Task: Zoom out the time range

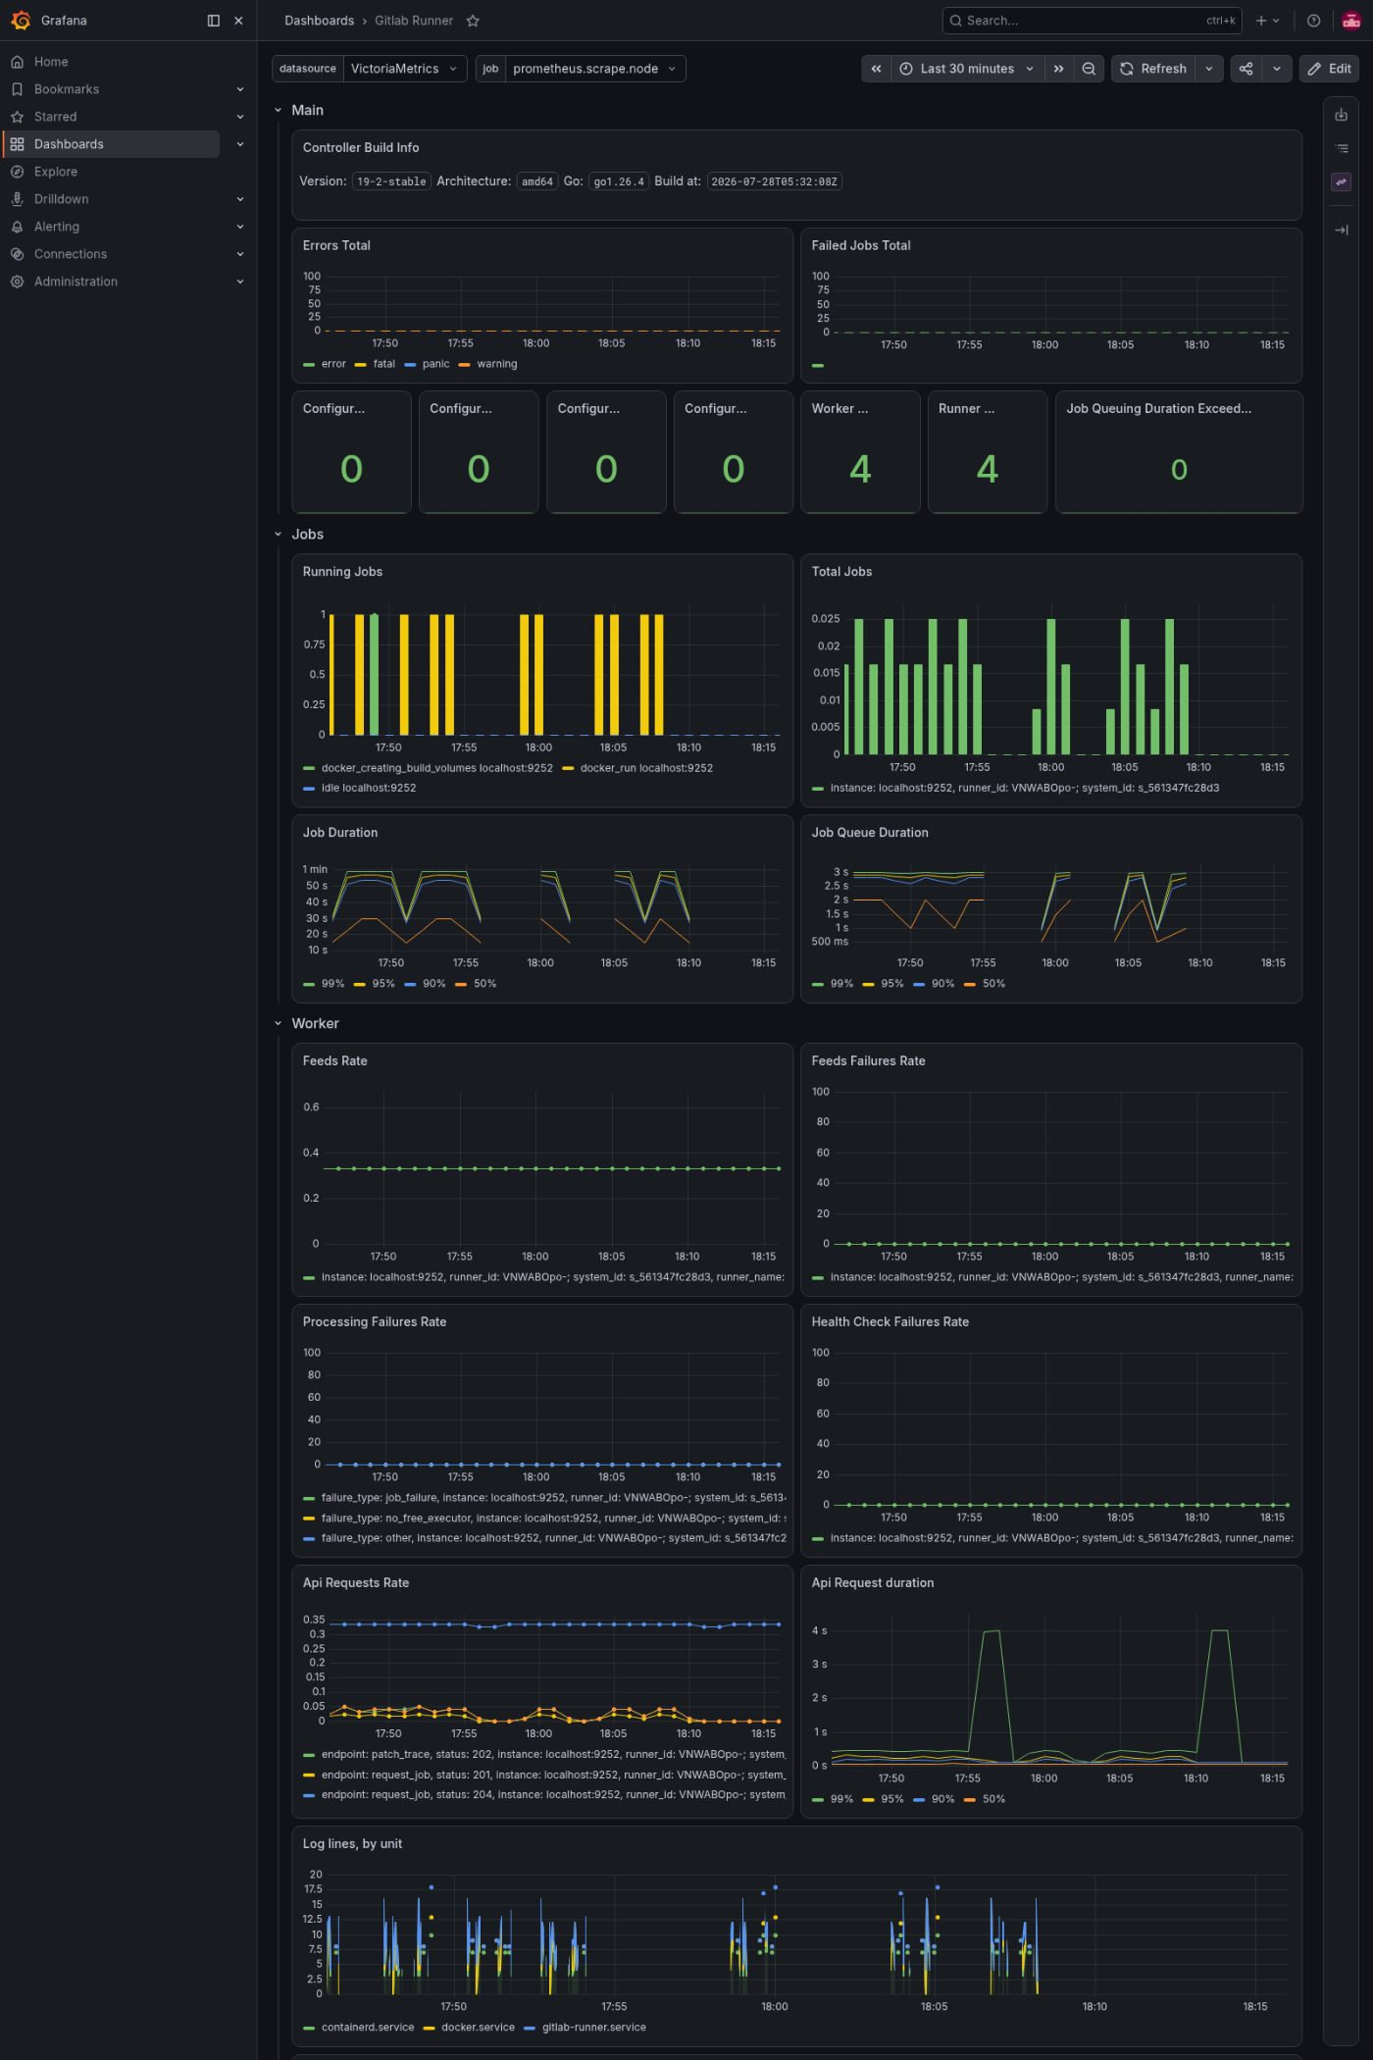Action: point(1089,69)
